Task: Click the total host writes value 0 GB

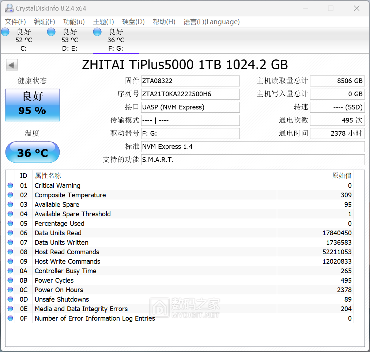Action: point(337,94)
